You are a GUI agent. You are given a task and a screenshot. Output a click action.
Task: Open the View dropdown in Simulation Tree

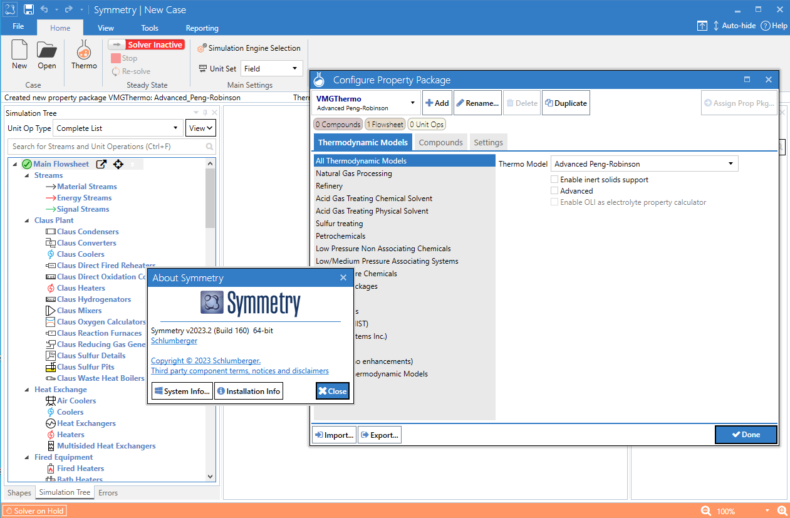click(200, 128)
